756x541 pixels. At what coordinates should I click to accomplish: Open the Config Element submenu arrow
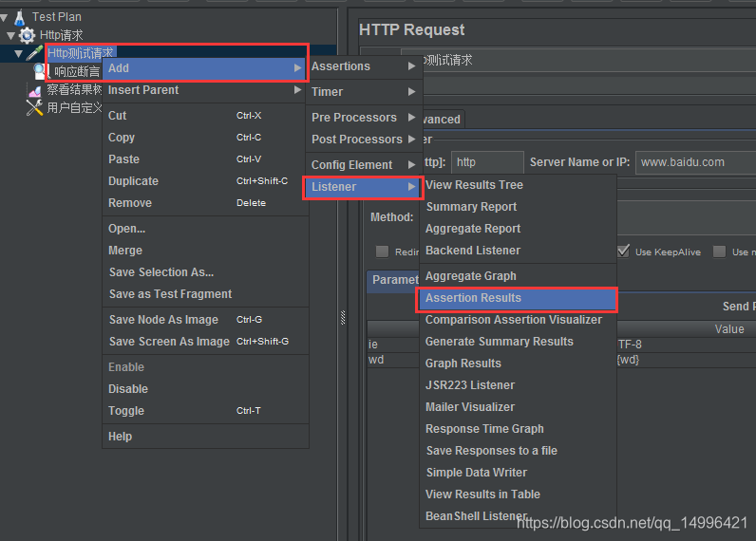pos(412,165)
